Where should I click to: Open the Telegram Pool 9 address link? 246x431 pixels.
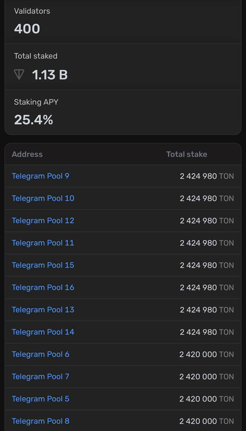click(x=41, y=176)
